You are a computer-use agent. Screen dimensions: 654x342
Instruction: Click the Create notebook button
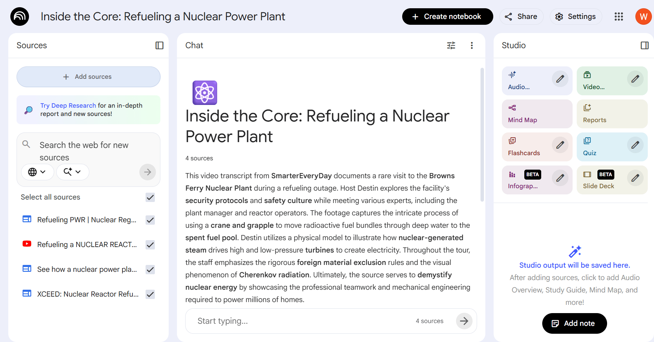(447, 17)
